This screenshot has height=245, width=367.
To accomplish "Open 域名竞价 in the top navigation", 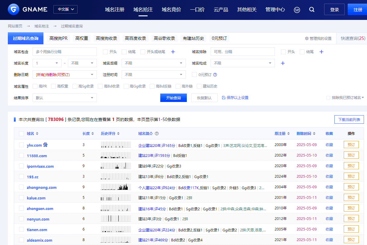I will 171,10.
